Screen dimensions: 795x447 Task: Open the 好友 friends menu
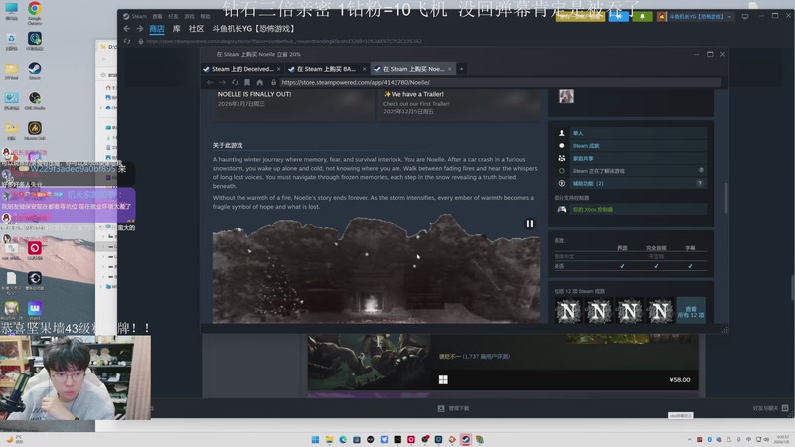(173, 16)
